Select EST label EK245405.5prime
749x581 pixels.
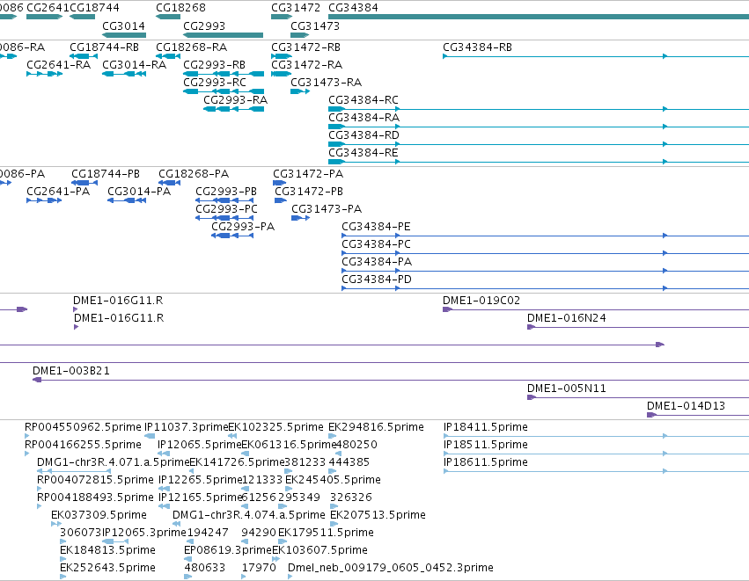[x=333, y=479]
